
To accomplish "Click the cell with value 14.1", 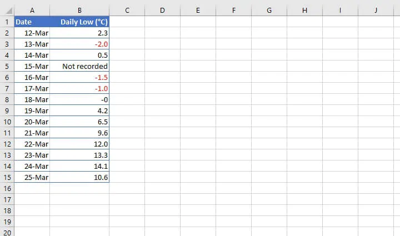I will 79,166.
